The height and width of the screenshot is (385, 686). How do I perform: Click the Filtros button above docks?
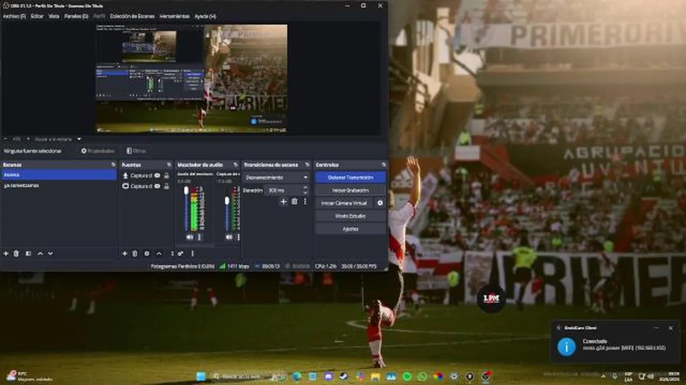(137, 151)
